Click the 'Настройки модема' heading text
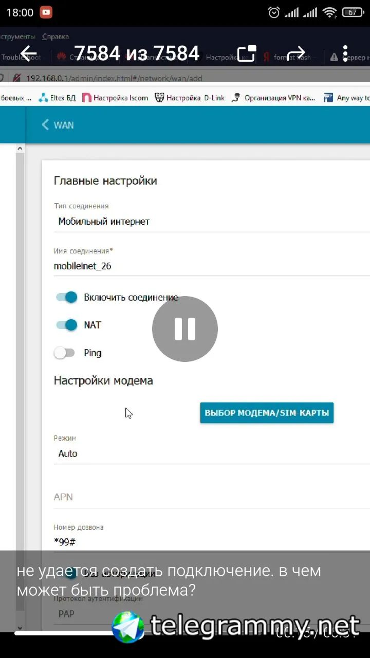Viewport: 370px width, 658px height. pyautogui.click(x=103, y=381)
